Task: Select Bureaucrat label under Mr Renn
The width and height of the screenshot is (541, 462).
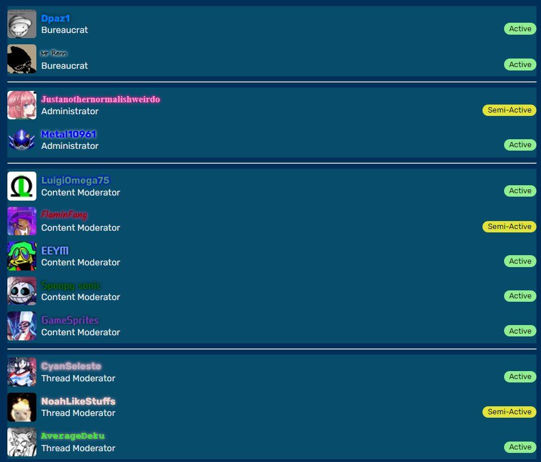Action: point(65,65)
